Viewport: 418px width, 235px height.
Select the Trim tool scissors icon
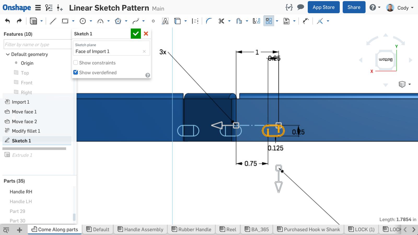[x=221, y=21]
